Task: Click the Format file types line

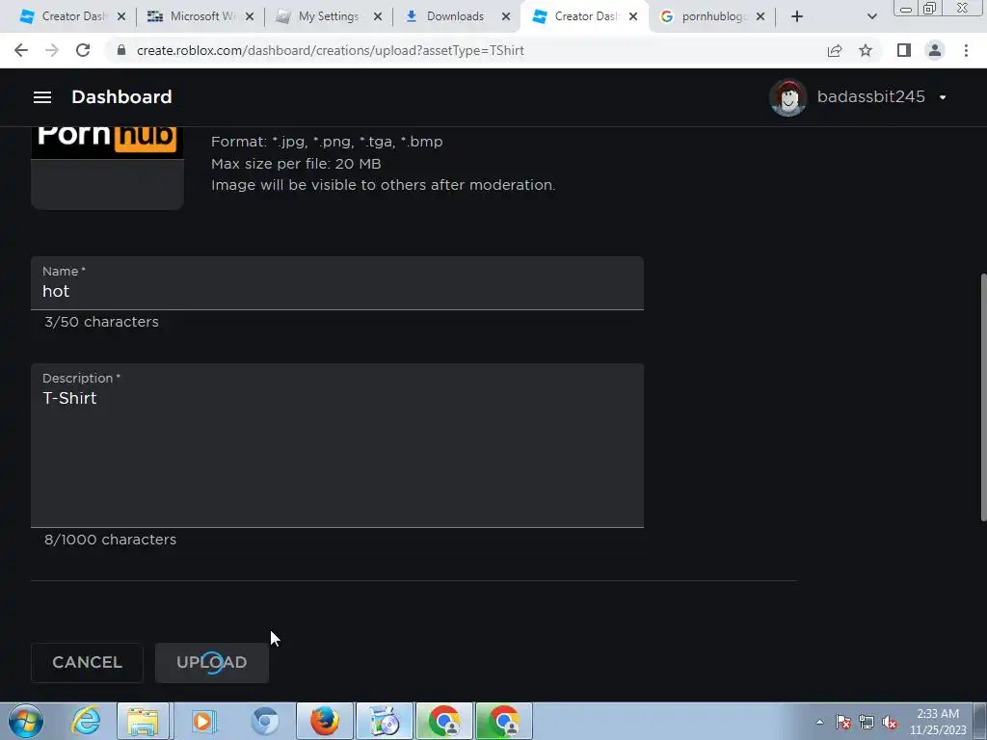Action: point(327,142)
